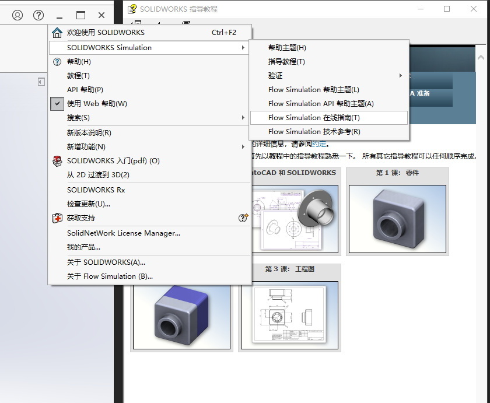Image resolution: width=490 pixels, height=403 pixels.
Task: Launch SOLIDWORKS Rx entry
Action: [150, 190]
